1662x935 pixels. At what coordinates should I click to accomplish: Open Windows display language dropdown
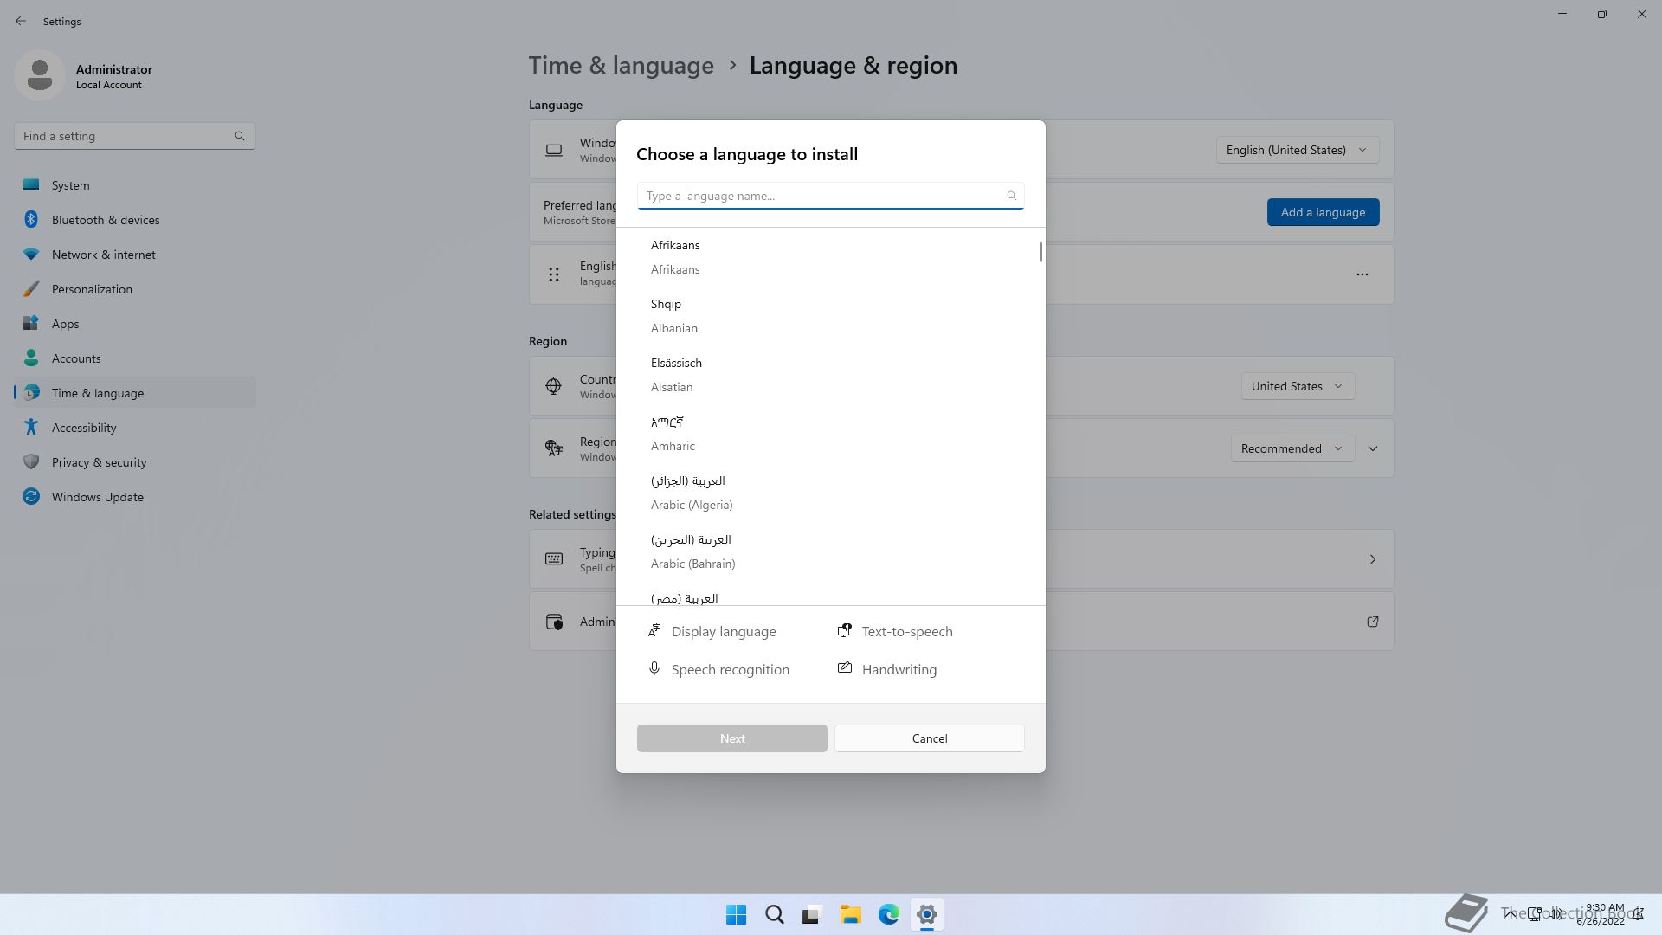click(1296, 150)
